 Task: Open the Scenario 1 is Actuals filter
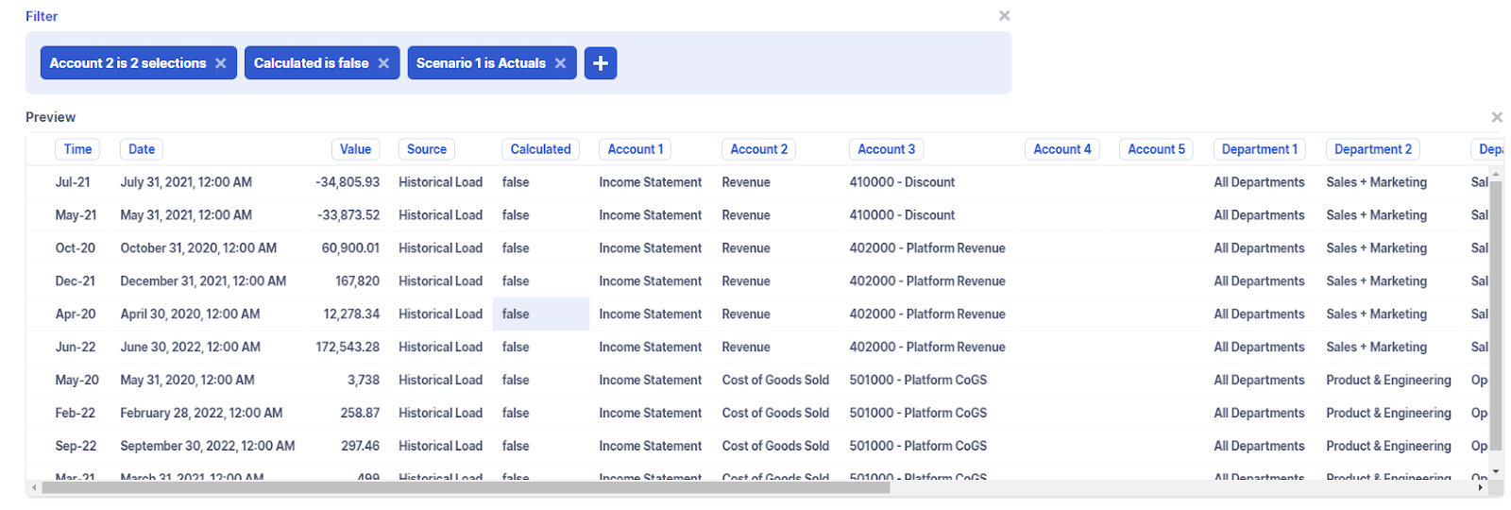pyautogui.click(x=481, y=63)
